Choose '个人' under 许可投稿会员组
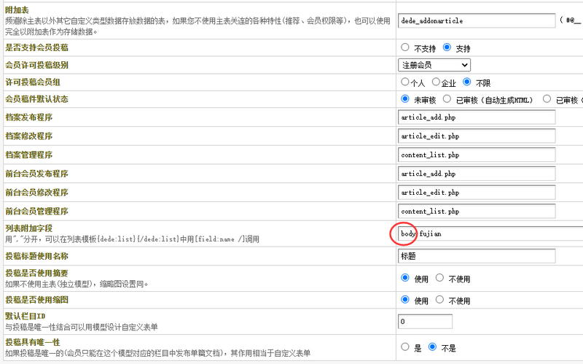 pyautogui.click(x=405, y=82)
